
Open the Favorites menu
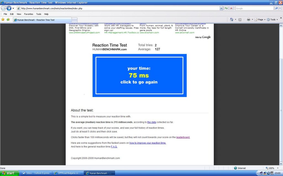point(29,14)
